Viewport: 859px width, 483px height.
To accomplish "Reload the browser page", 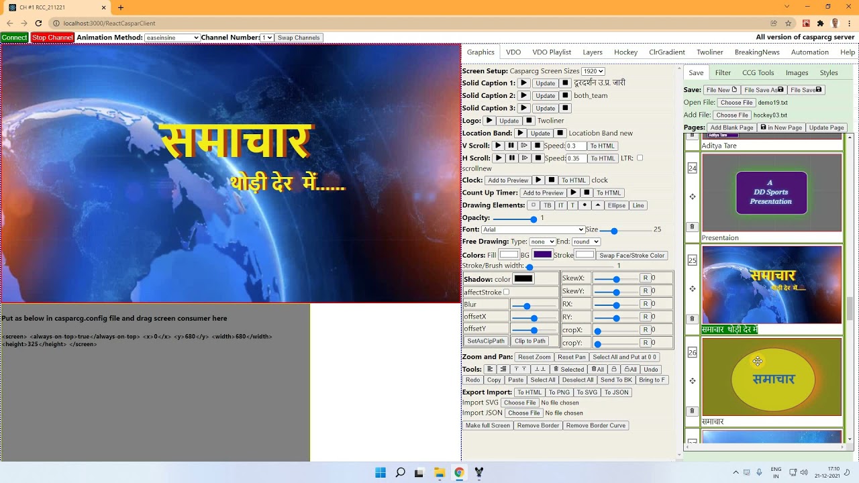I will tap(38, 23).
